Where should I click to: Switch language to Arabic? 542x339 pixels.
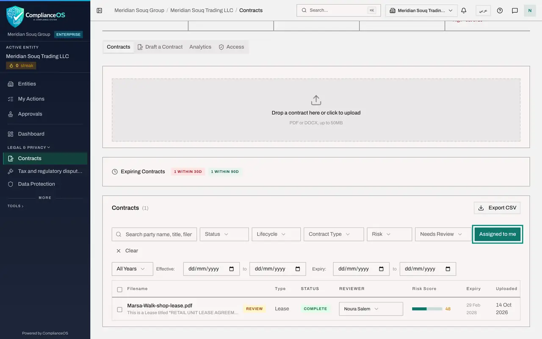[x=483, y=11]
